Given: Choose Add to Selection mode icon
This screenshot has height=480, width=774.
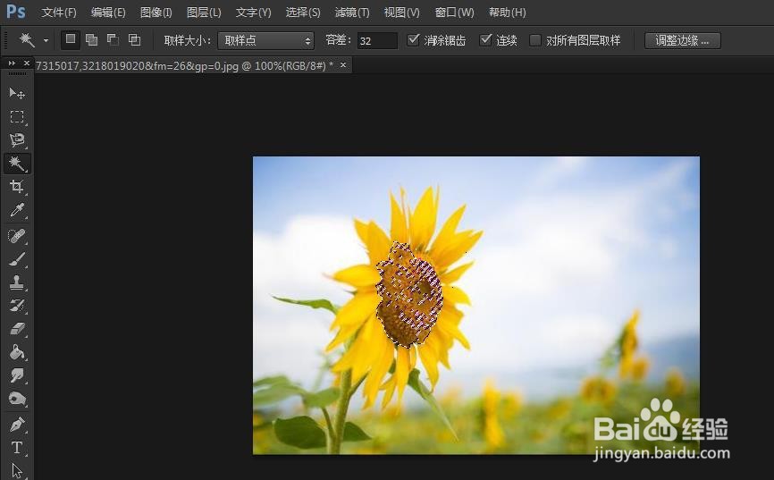Looking at the screenshot, I should click(91, 39).
